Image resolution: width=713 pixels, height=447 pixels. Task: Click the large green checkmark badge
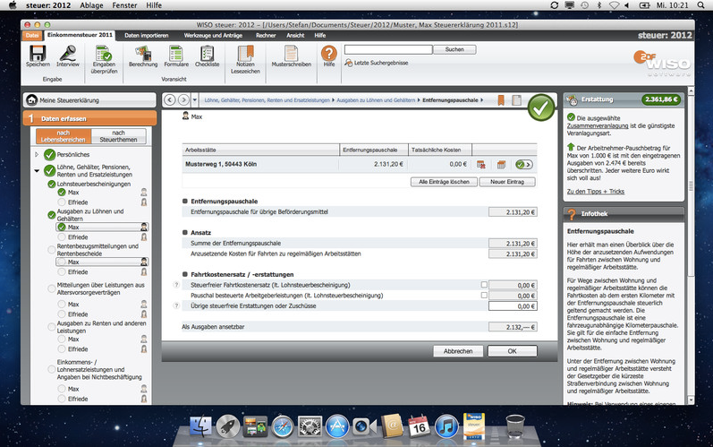(x=541, y=107)
